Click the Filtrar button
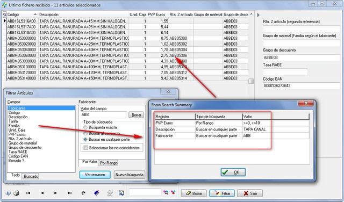 (222, 193)
